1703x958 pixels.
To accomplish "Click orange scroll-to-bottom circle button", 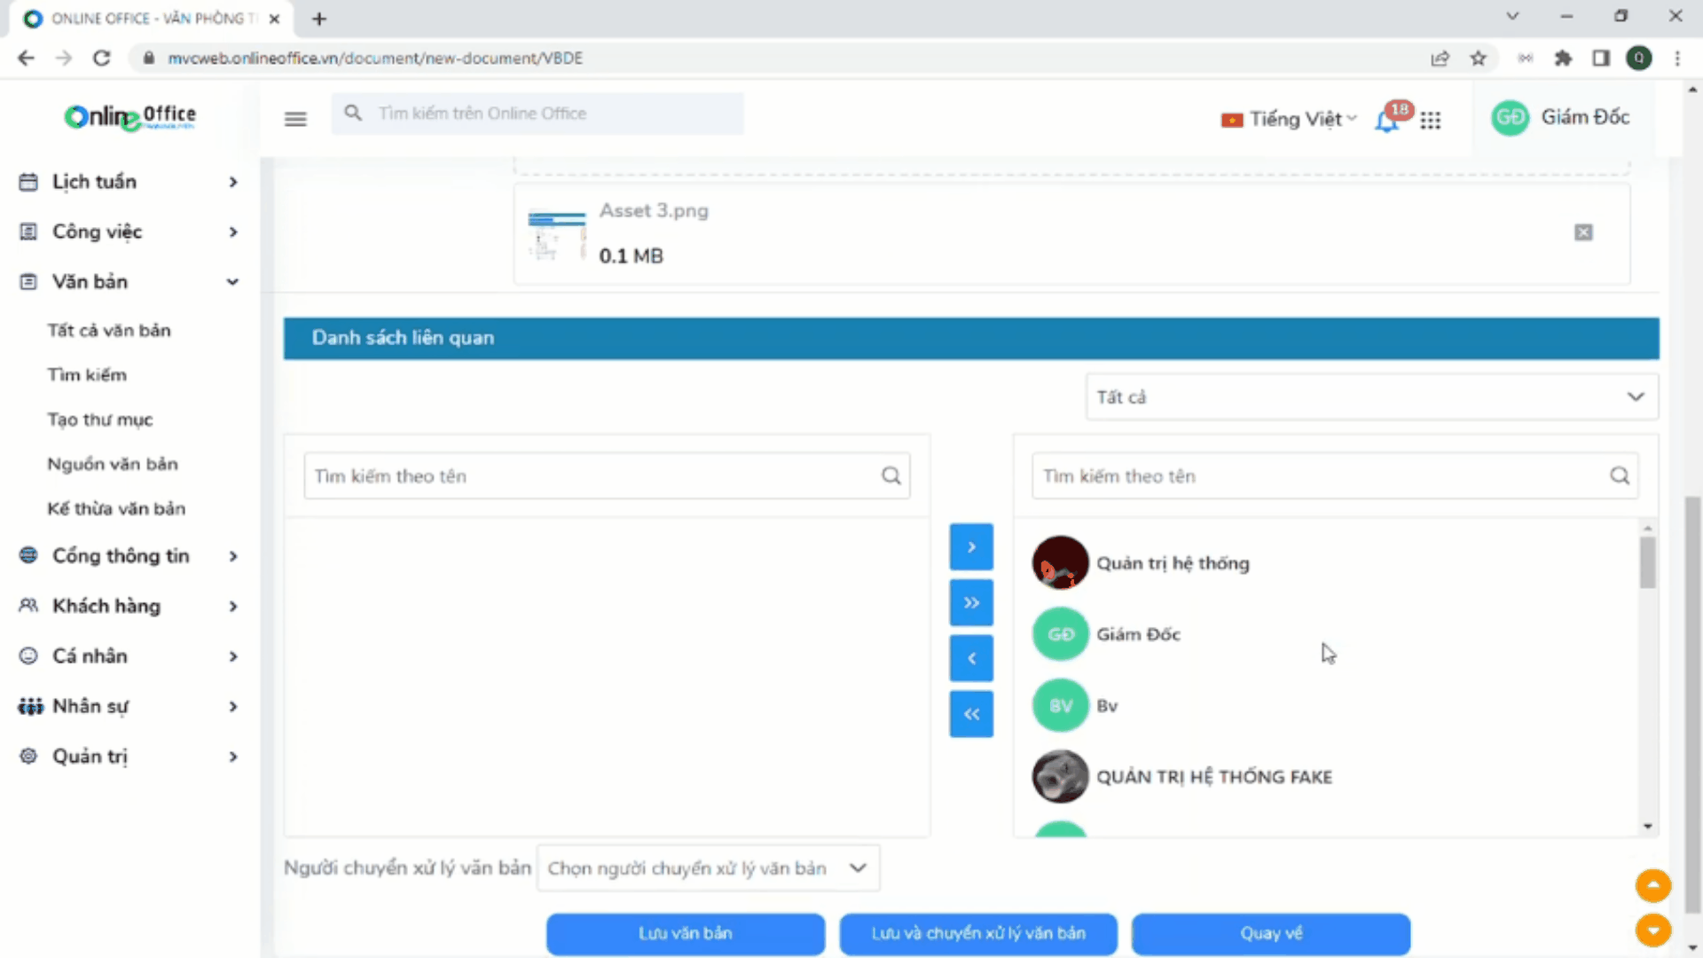I will 1652,931.
